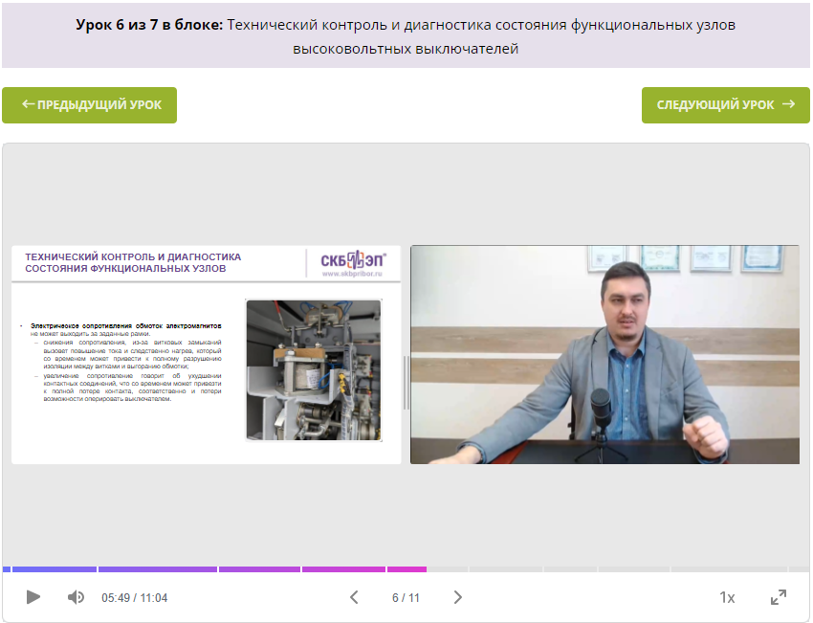The height and width of the screenshot is (623, 813).
Task: Change playback speed from 1x
Action: (727, 597)
